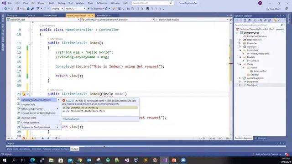Expand the Dependencies node
Screen dimensions: 292x164
(x=240, y=40)
